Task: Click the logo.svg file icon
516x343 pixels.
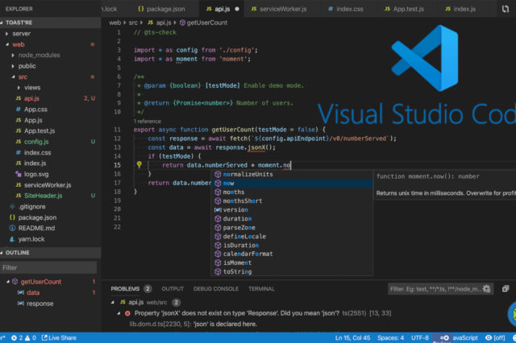Action: (x=17, y=173)
